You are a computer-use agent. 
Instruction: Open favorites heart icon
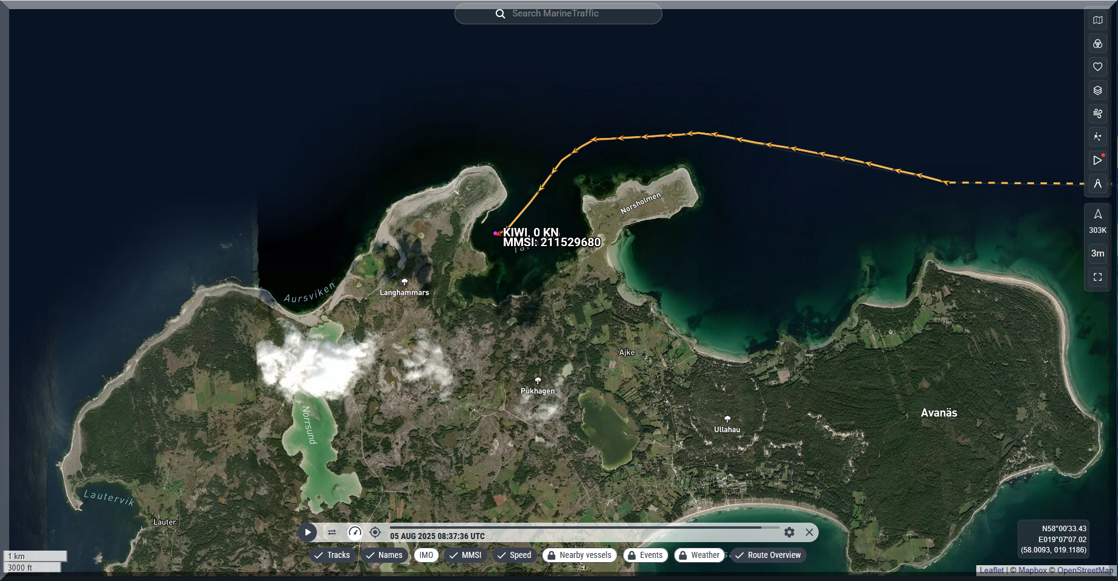tap(1097, 67)
